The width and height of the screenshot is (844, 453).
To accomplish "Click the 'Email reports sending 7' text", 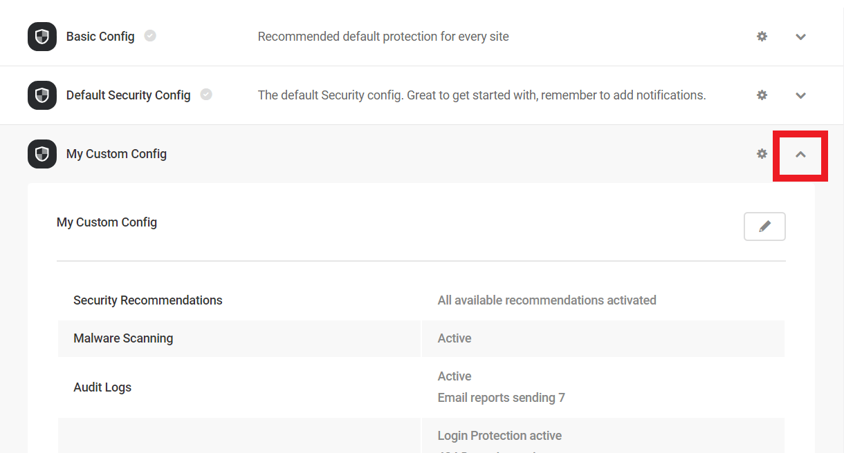I will (502, 398).
